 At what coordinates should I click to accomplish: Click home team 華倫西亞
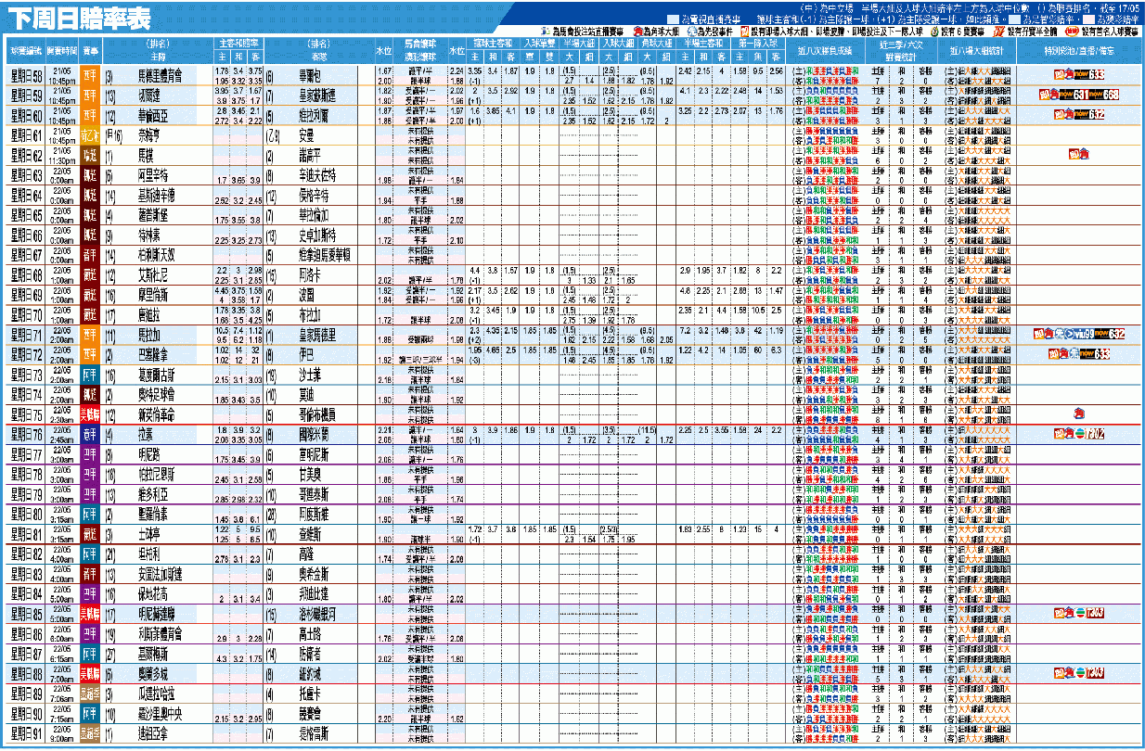155,115
